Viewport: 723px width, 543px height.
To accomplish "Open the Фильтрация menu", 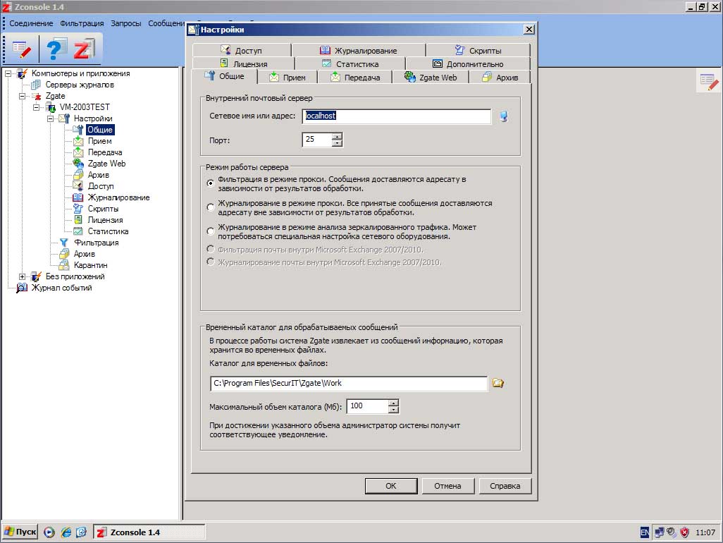I will (x=82, y=23).
